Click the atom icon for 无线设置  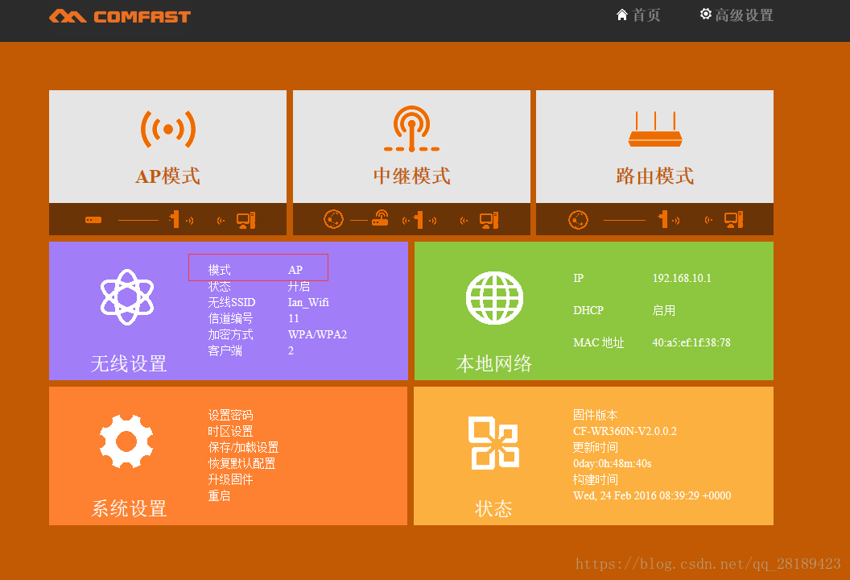click(x=127, y=297)
